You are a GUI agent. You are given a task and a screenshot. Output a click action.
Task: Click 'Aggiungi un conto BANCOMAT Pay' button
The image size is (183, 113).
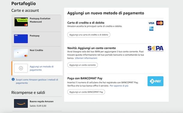pos(86,92)
